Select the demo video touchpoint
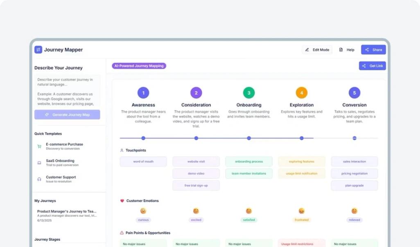Screen dimensions: 420x247 point(196,174)
